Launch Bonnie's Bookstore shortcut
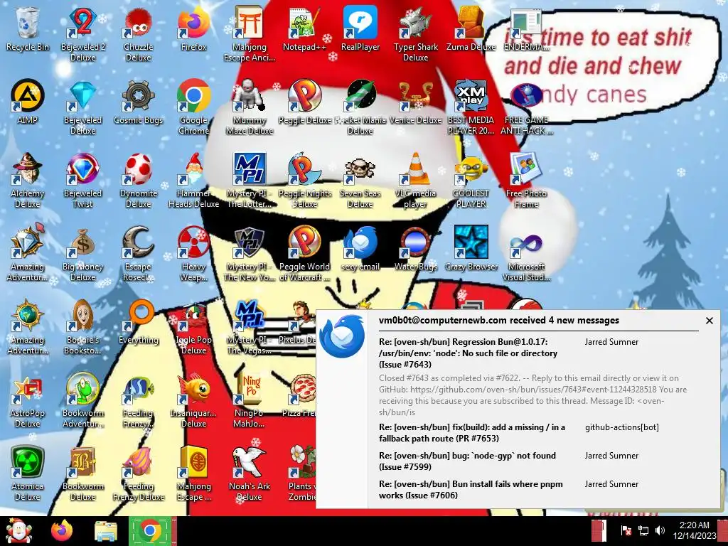Viewport: 728px width, 546px height. point(82,327)
